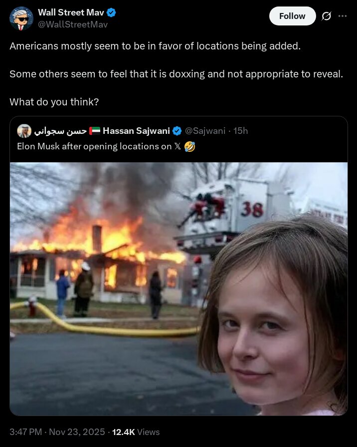Open the three-dot more options menu

click(343, 16)
